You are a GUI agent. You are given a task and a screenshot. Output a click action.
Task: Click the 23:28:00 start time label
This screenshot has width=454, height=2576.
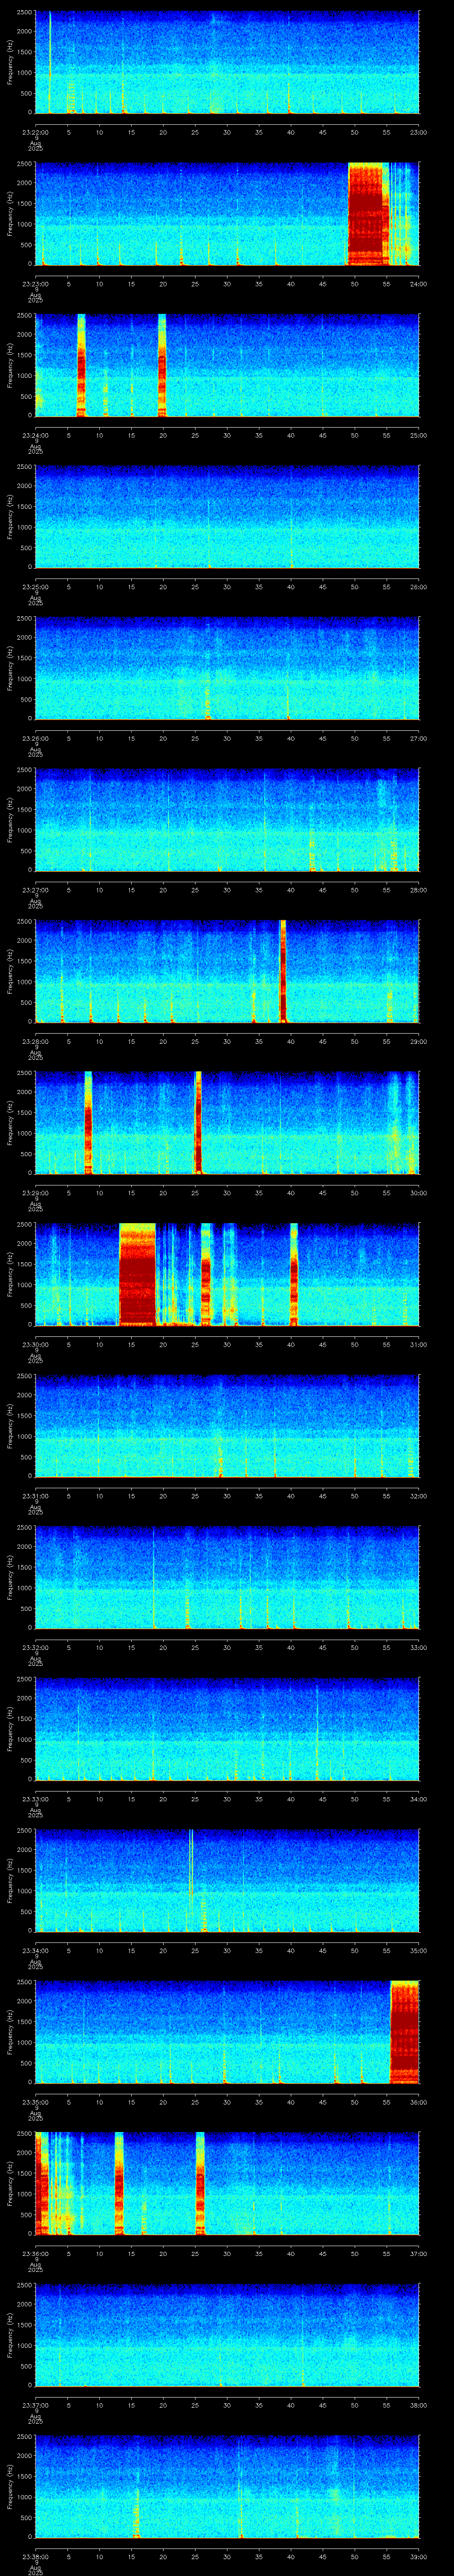point(35,1042)
